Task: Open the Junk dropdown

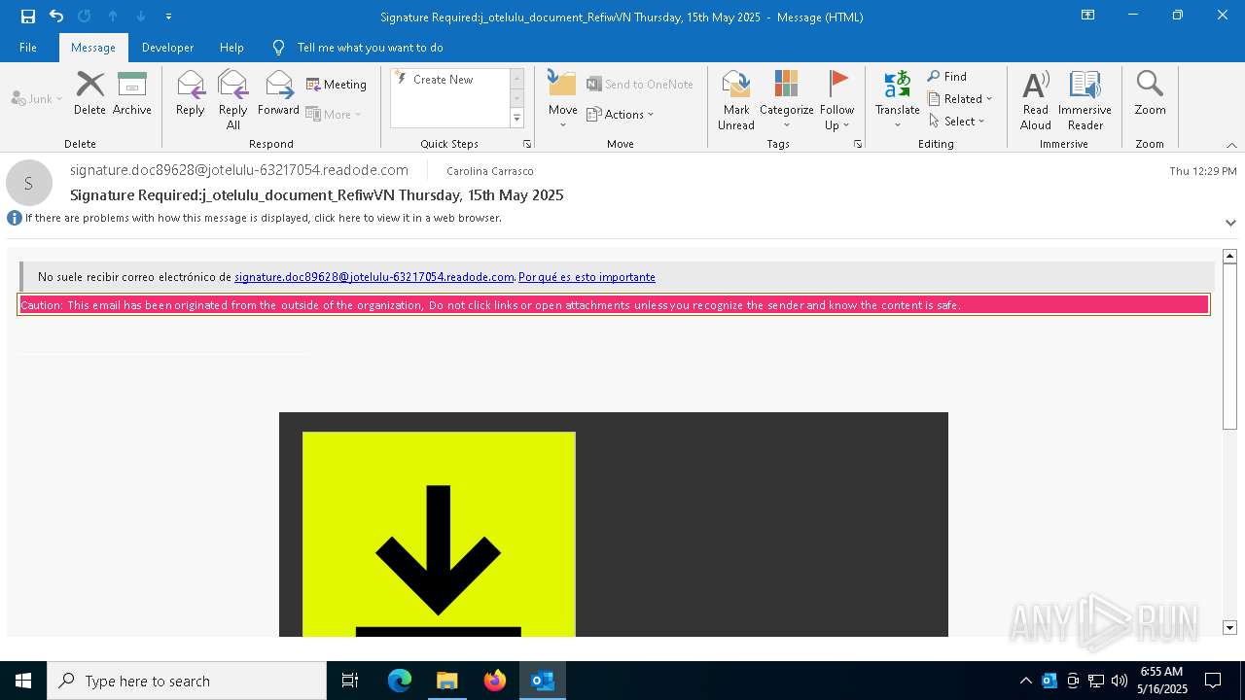Action: [x=37, y=98]
